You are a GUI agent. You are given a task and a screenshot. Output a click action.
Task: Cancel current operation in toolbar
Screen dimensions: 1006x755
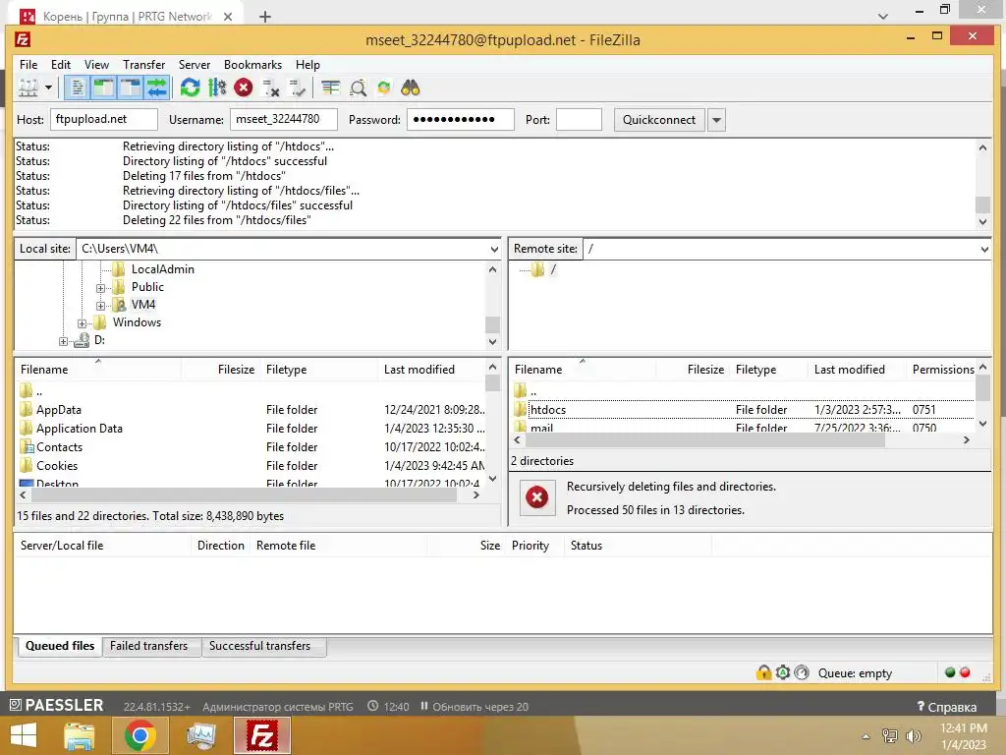(244, 87)
